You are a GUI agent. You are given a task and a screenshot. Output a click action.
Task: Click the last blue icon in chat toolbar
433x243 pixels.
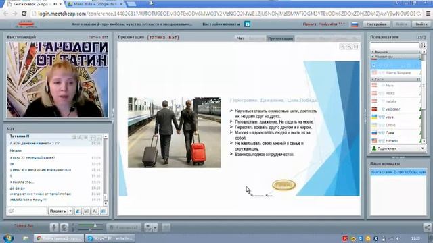pyautogui.click(x=104, y=211)
